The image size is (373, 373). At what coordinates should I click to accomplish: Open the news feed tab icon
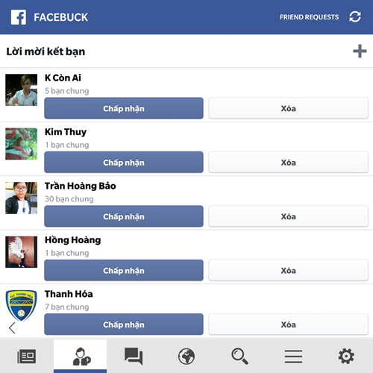coord(27,356)
